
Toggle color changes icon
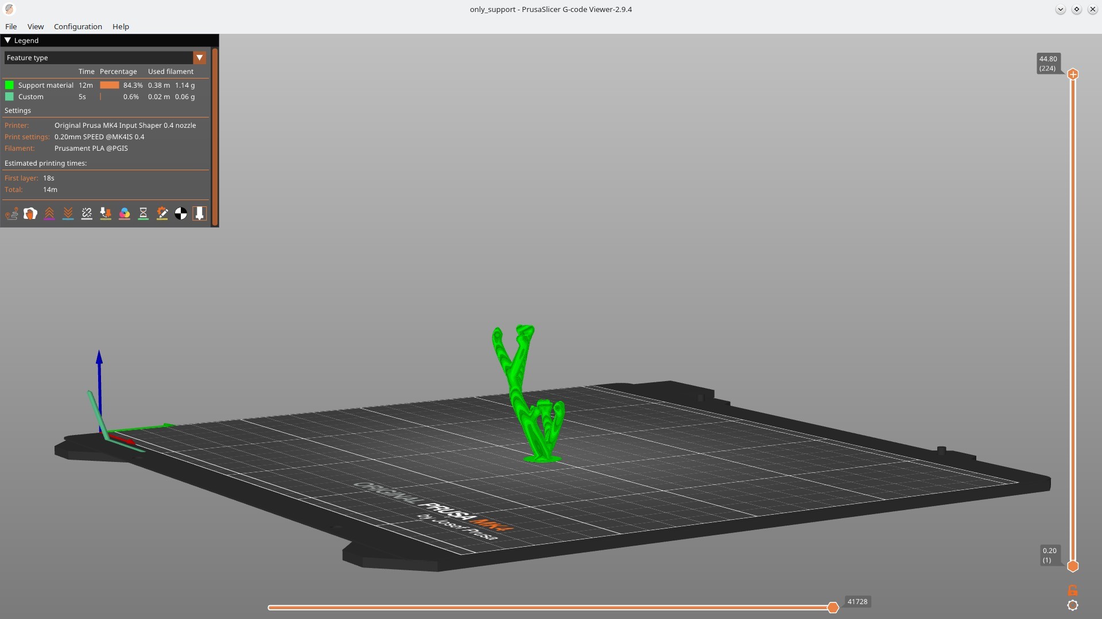tap(125, 214)
